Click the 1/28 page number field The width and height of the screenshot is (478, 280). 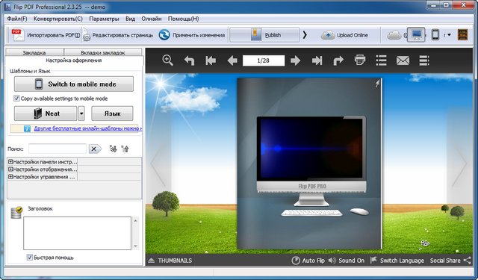click(264, 60)
